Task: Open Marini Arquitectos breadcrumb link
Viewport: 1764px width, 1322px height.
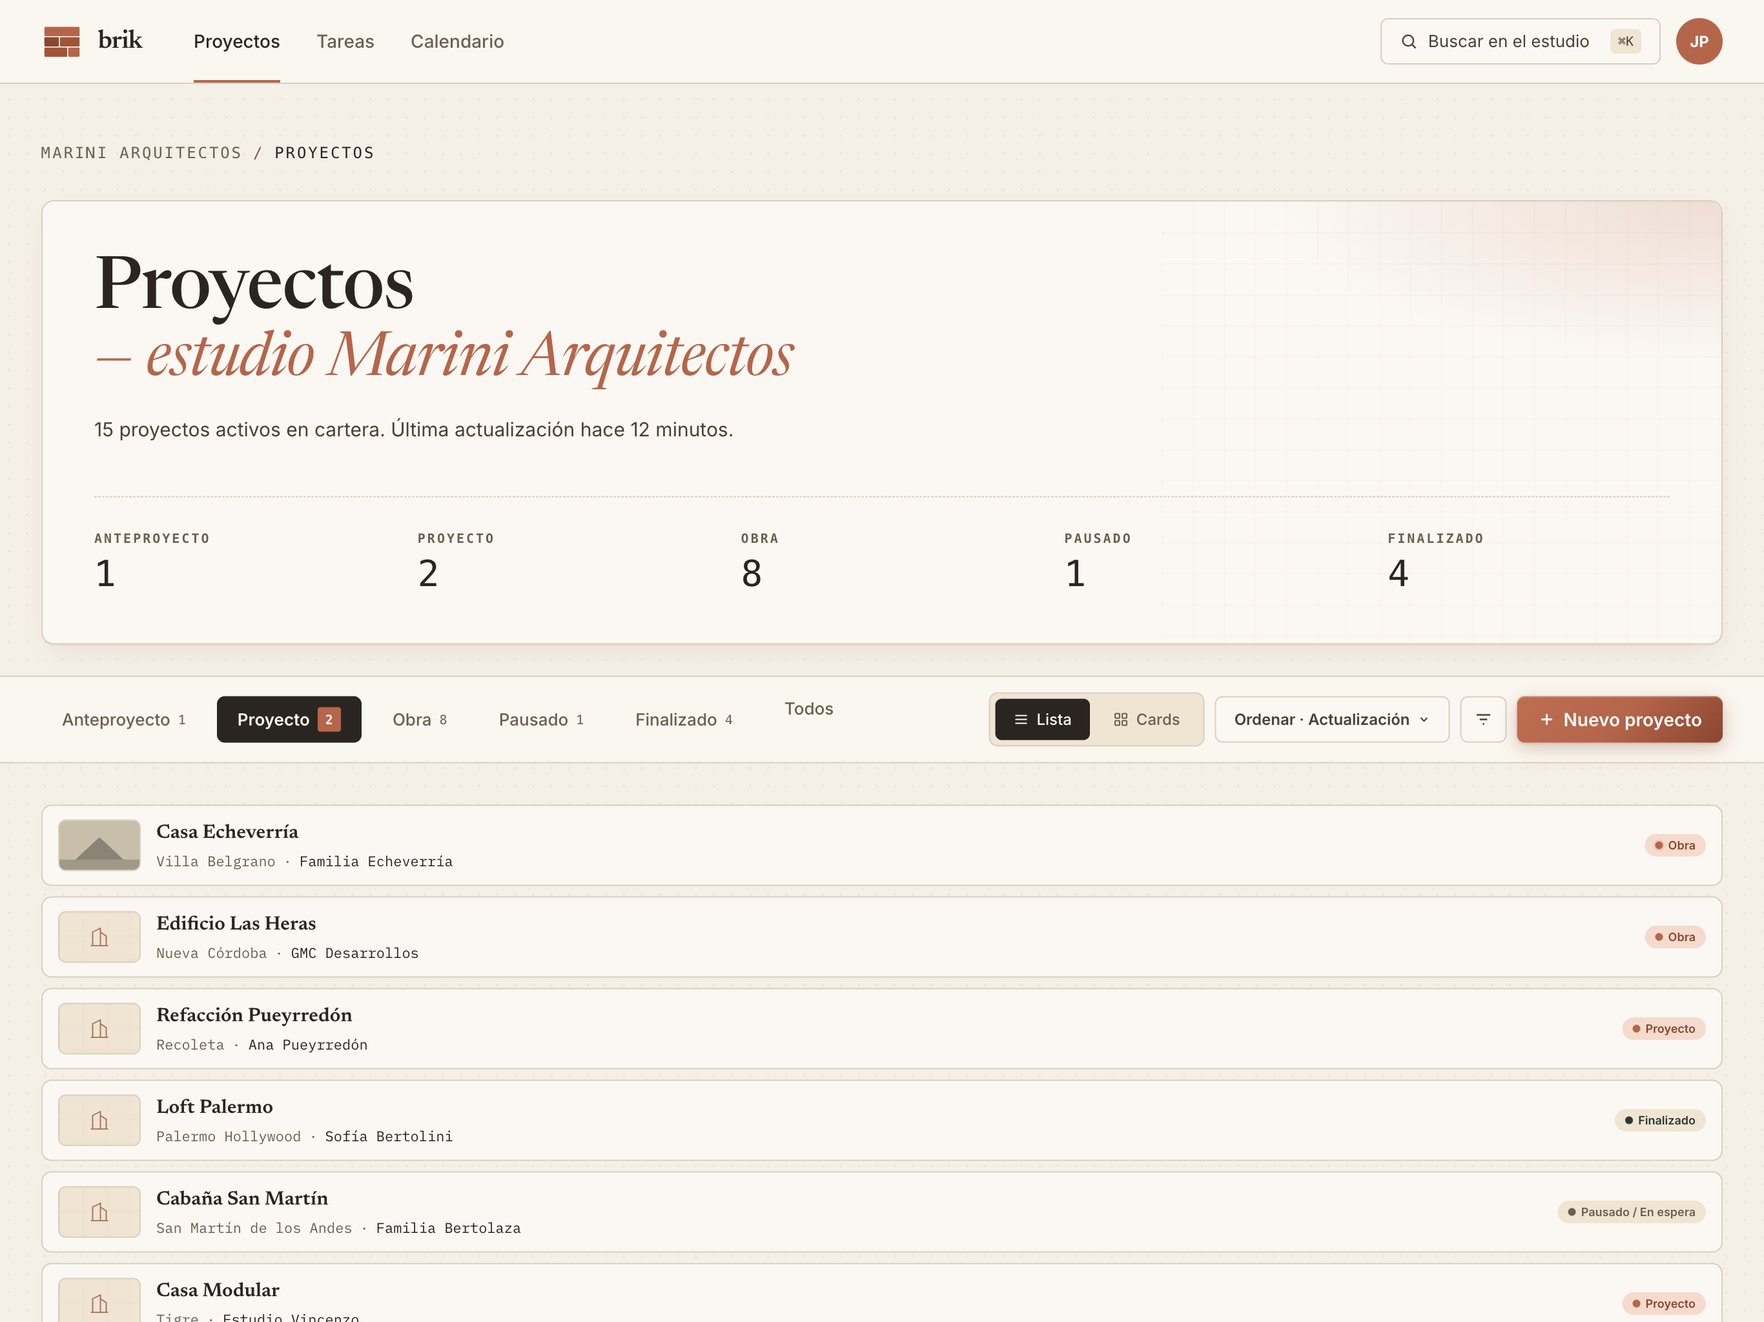Action: click(141, 152)
